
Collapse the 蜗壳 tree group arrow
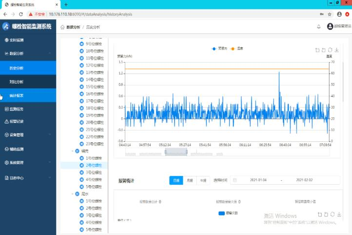[x=72, y=151]
